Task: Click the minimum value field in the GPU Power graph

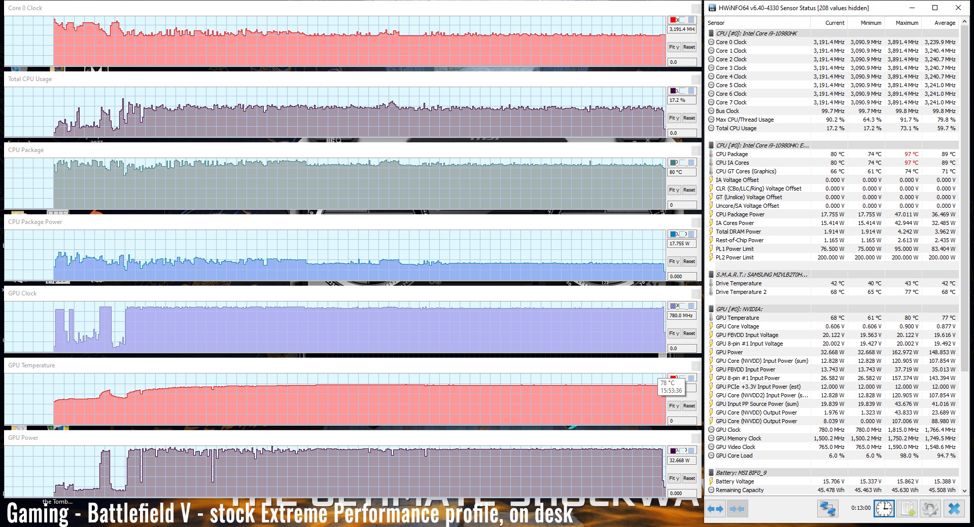Action: pos(681,493)
